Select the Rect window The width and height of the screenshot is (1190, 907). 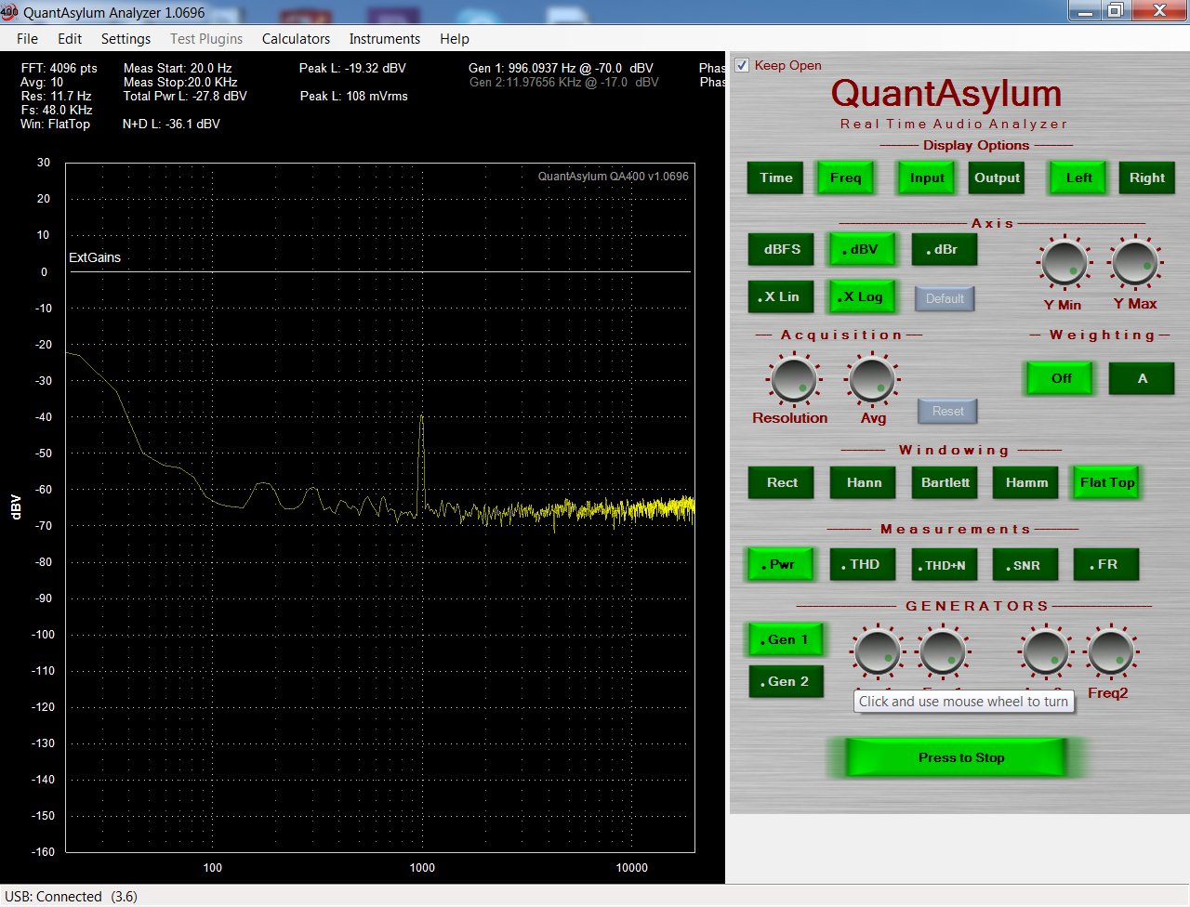[782, 482]
